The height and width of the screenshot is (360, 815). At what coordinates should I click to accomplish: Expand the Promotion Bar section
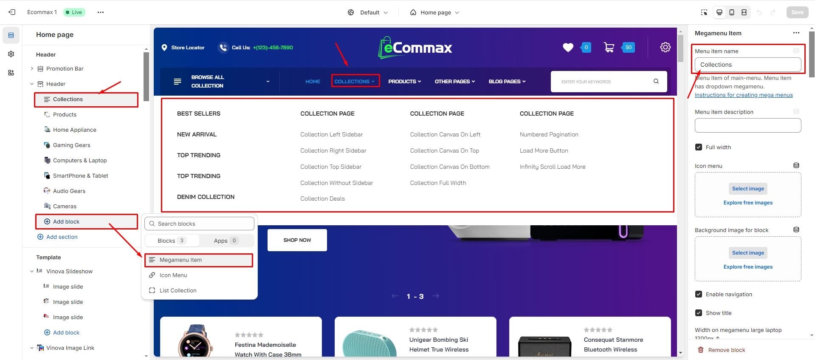tap(32, 68)
